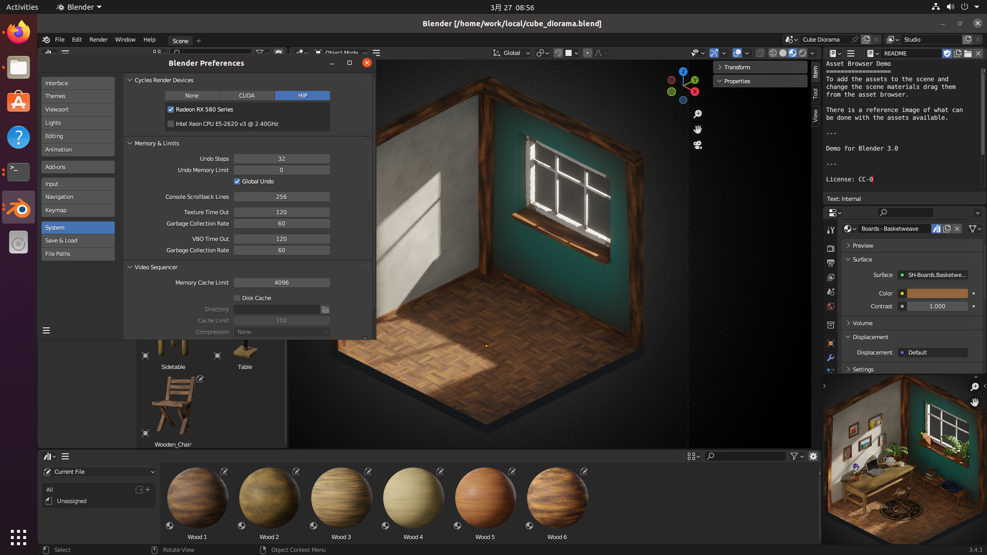The width and height of the screenshot is (987, 555).
Task: Open Global transform orientation dropdown
Action: click(511, 53)
